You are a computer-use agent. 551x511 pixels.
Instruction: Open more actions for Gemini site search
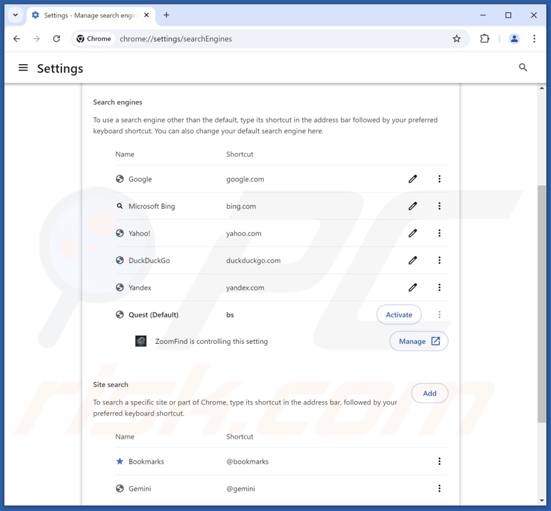point(439,488)
